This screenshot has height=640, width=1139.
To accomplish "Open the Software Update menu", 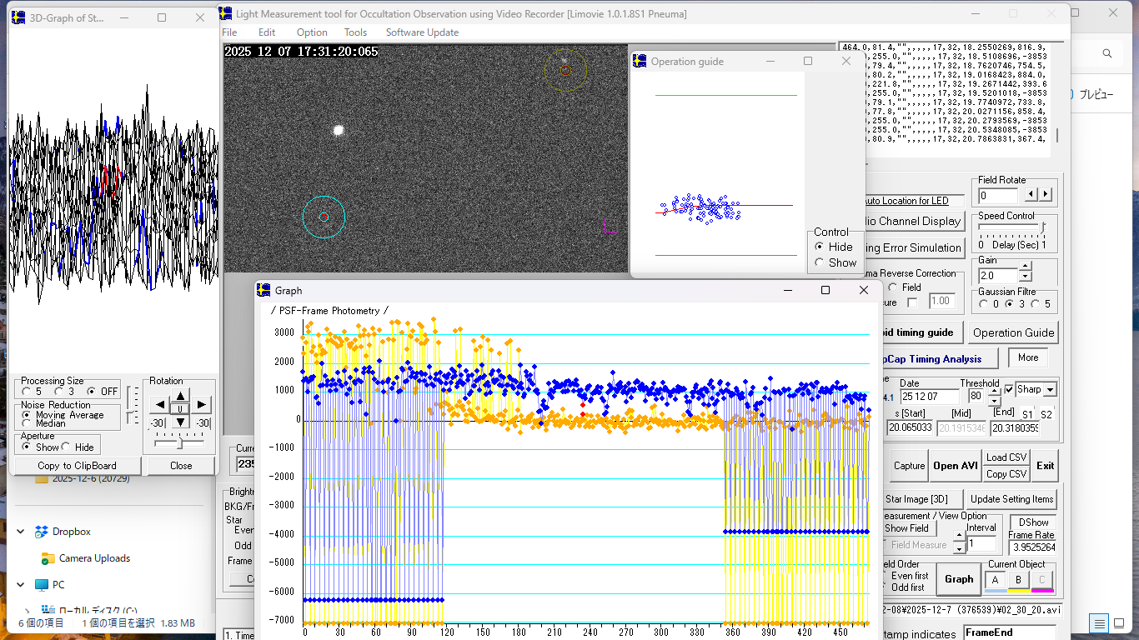I will click(422, 32).
